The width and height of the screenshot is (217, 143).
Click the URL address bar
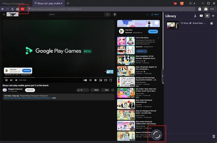click(x=111, y=9)
